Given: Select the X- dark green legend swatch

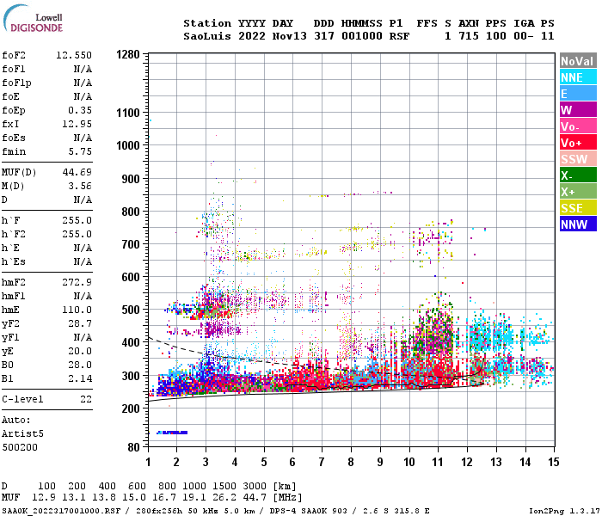Looking at the screenshot, I should pos(578,175).
